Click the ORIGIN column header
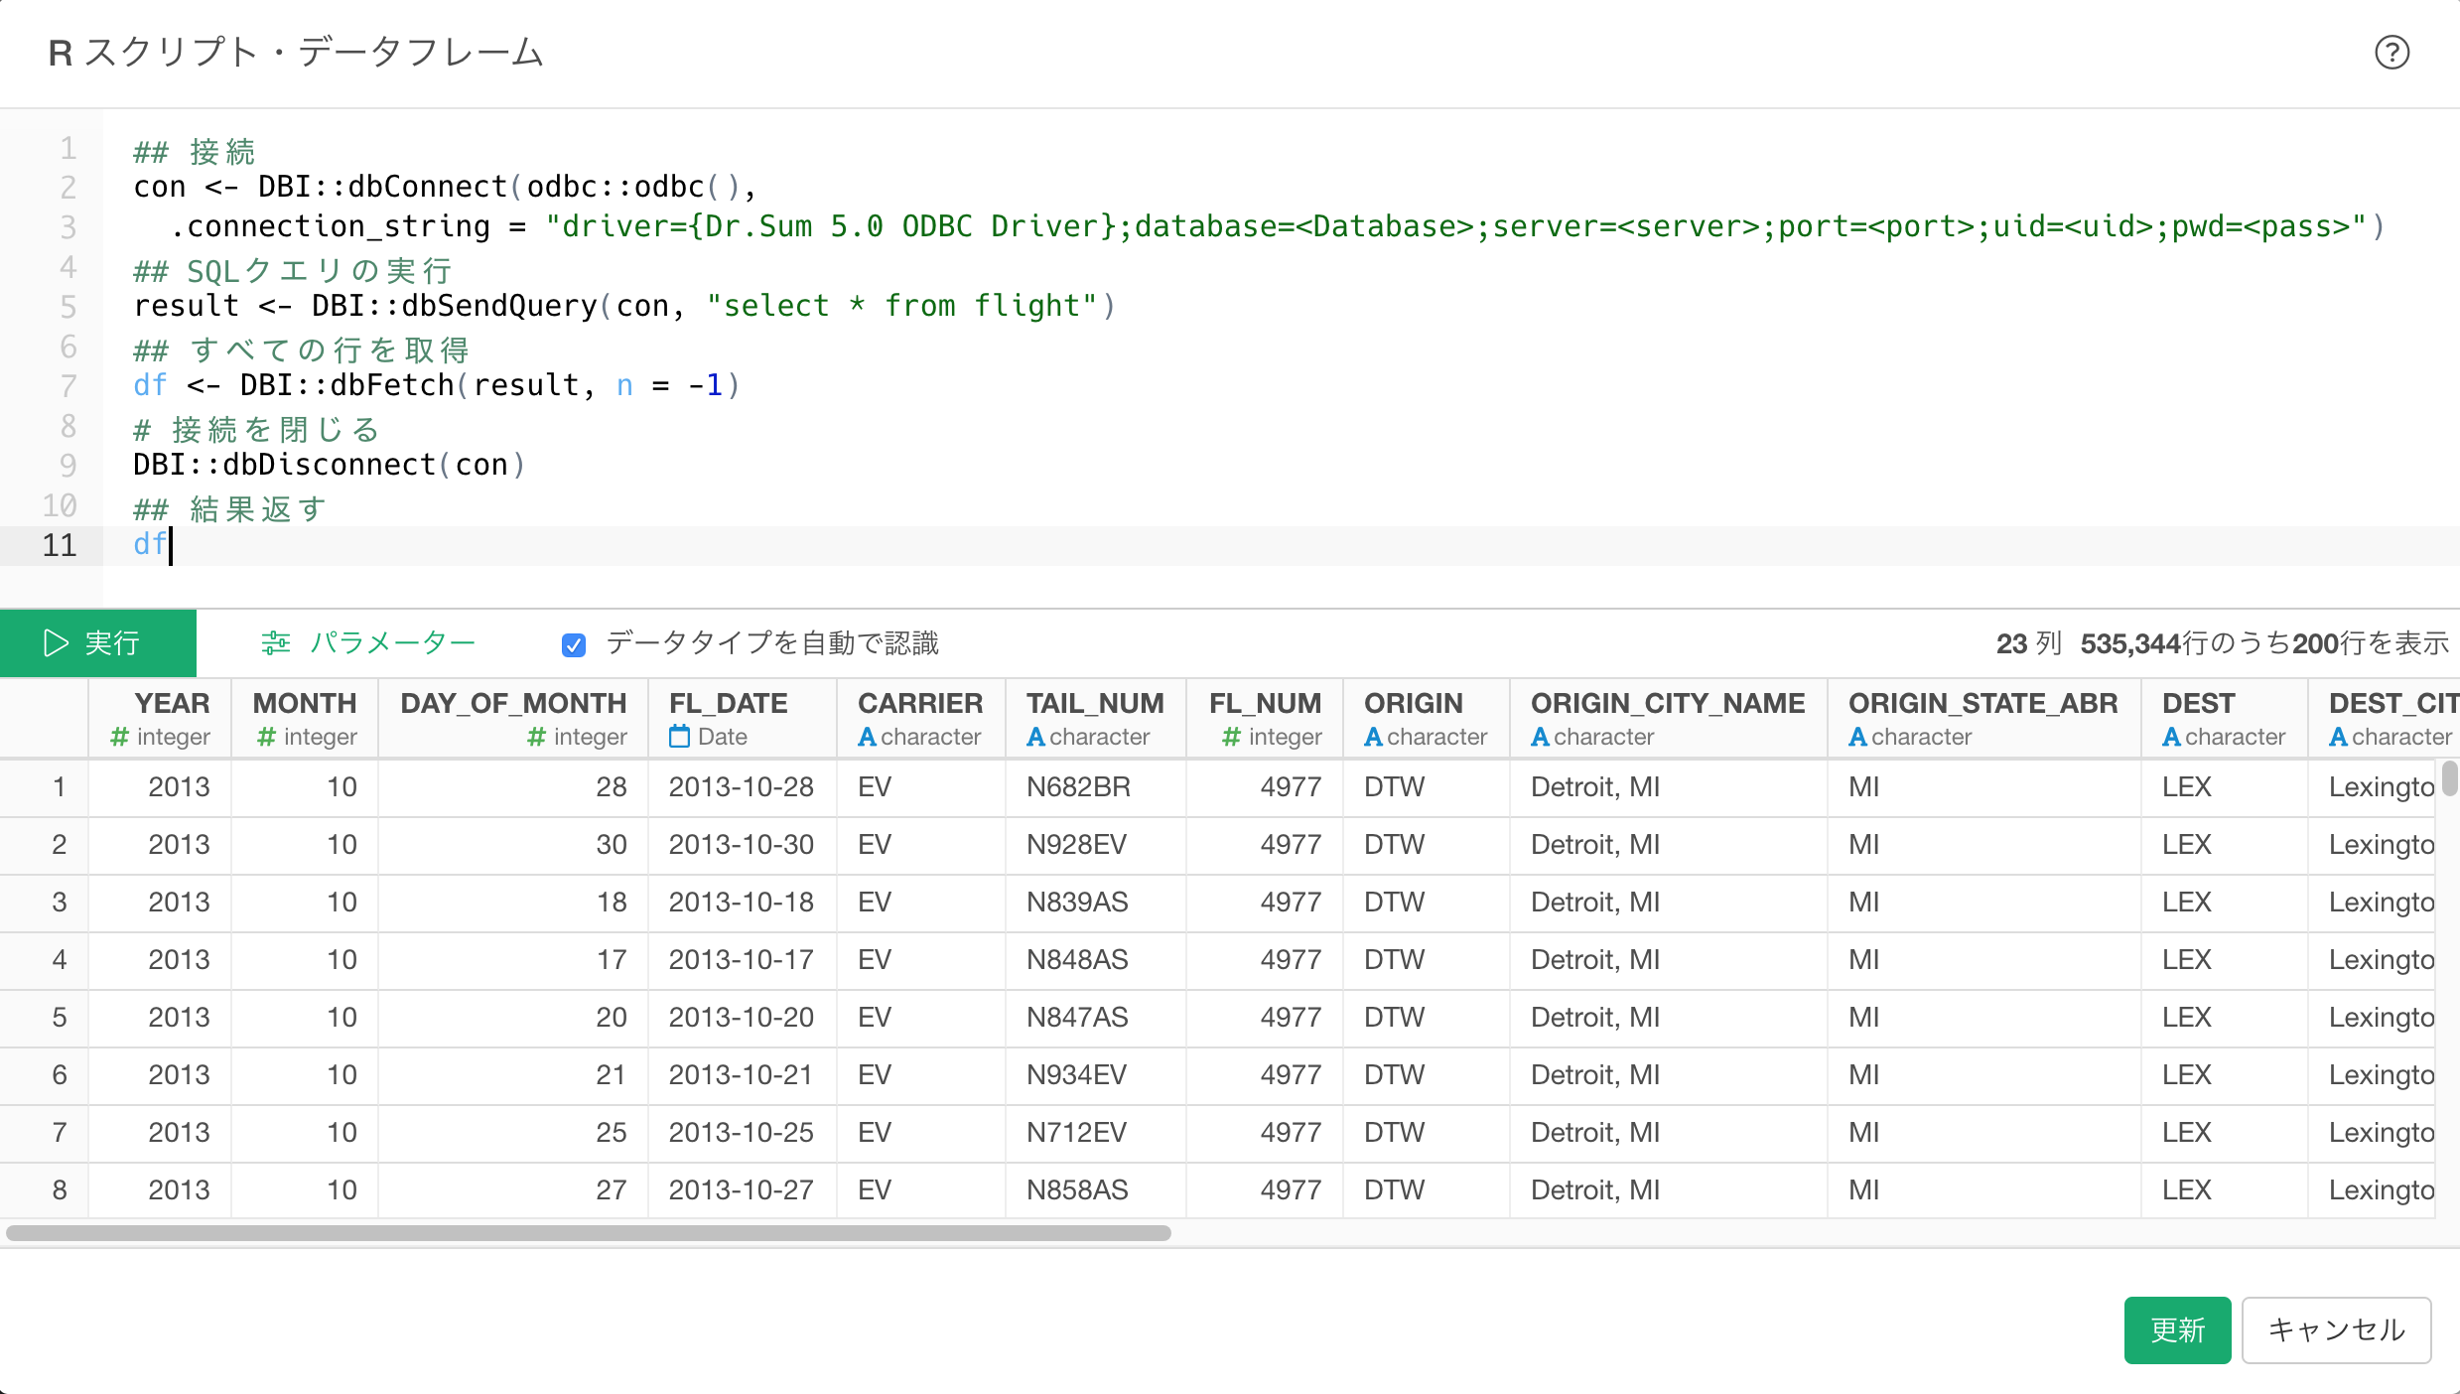The image size is (2460, 1394). click(x=1427, y=719)
